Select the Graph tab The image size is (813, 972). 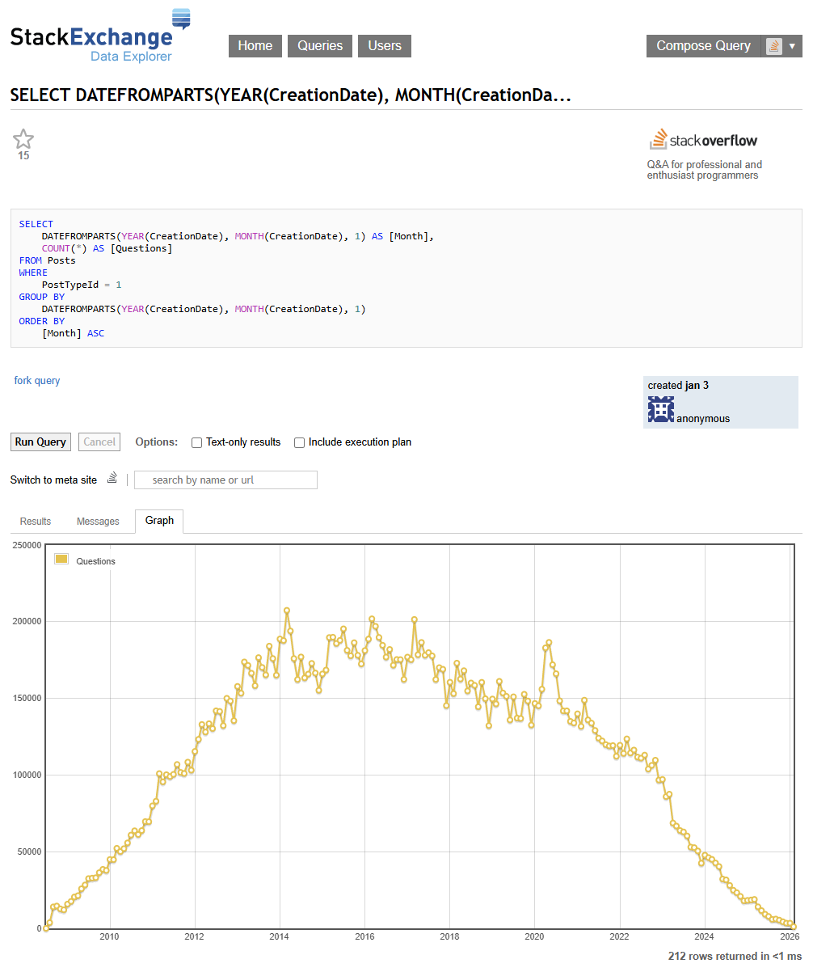(x=159, y=521)
